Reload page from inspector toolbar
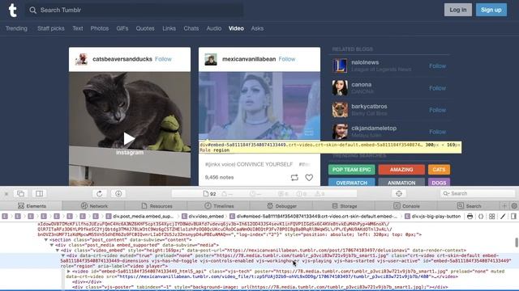The image size is (519, 291). (x=99, y=194)
